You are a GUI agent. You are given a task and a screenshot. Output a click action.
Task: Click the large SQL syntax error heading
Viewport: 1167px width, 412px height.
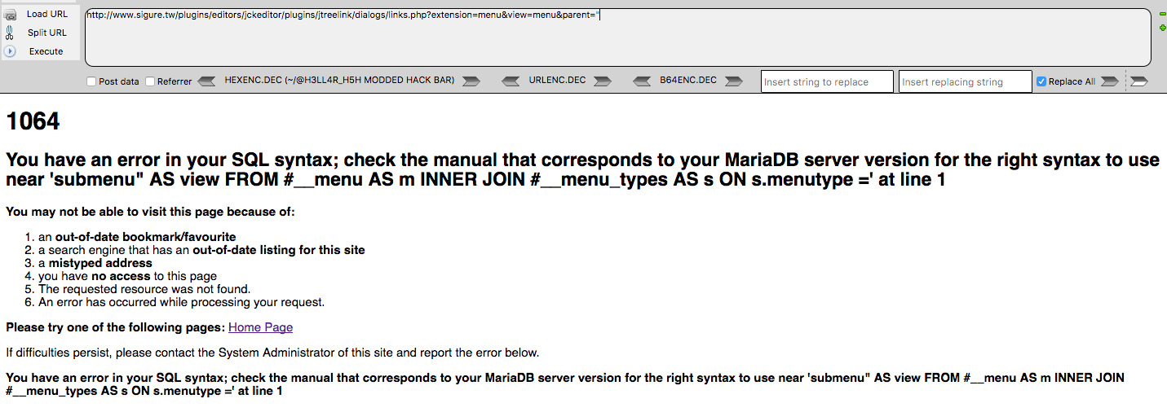(x=582, y=170)
